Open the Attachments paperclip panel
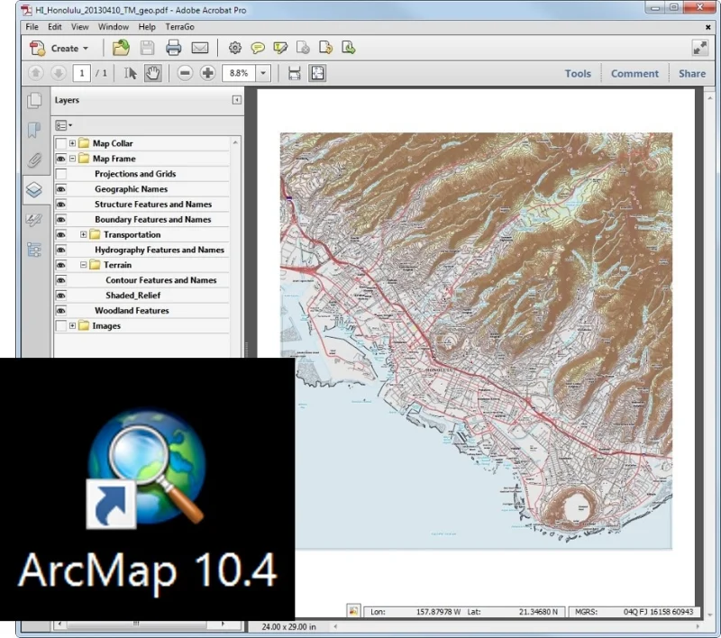Screen dimensions: 721x638 34,160
